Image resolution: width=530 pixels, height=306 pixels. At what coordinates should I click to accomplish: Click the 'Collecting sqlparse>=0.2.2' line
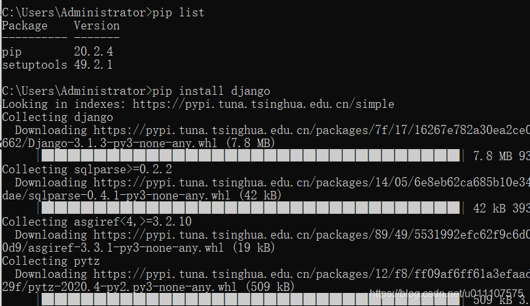(x=86, y=169)
